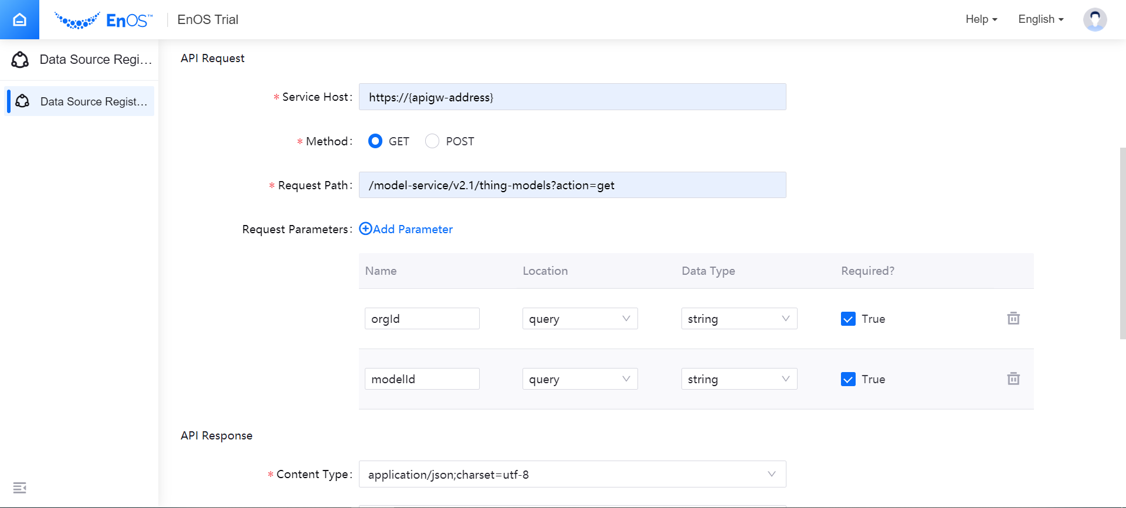Click the Data Source Registration header icon
The width and height of the screenshot is (1126, 508).
tap(20, 60)
